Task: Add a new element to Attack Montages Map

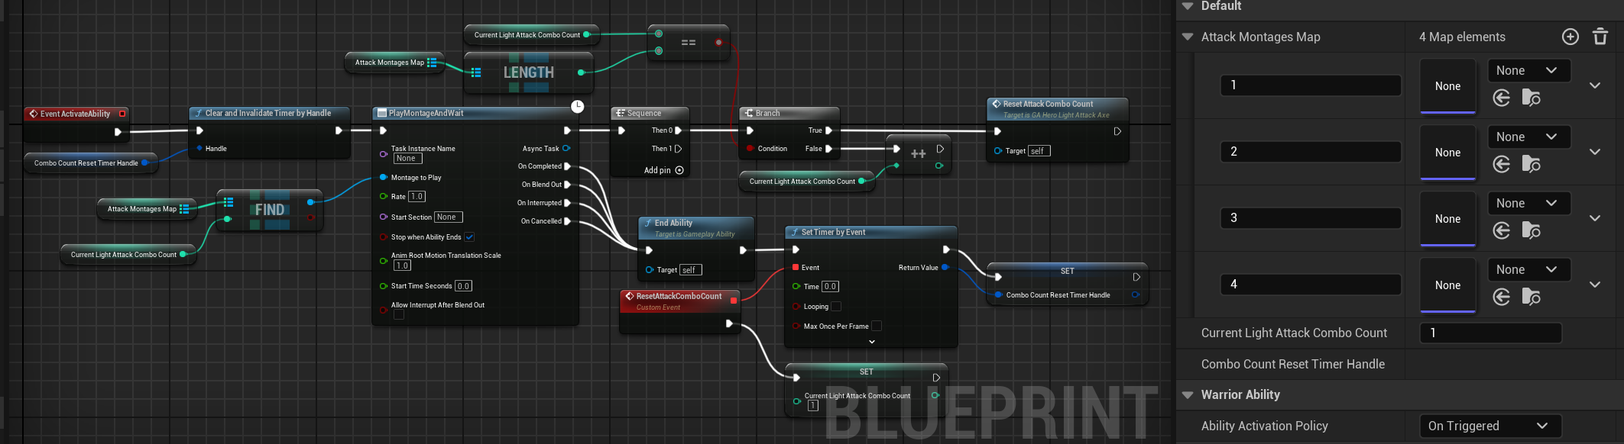Action: tap(1570, 37)
